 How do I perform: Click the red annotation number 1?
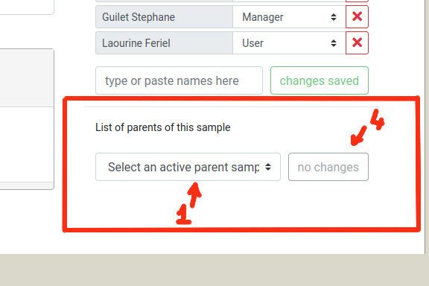(x=183, y=214)
